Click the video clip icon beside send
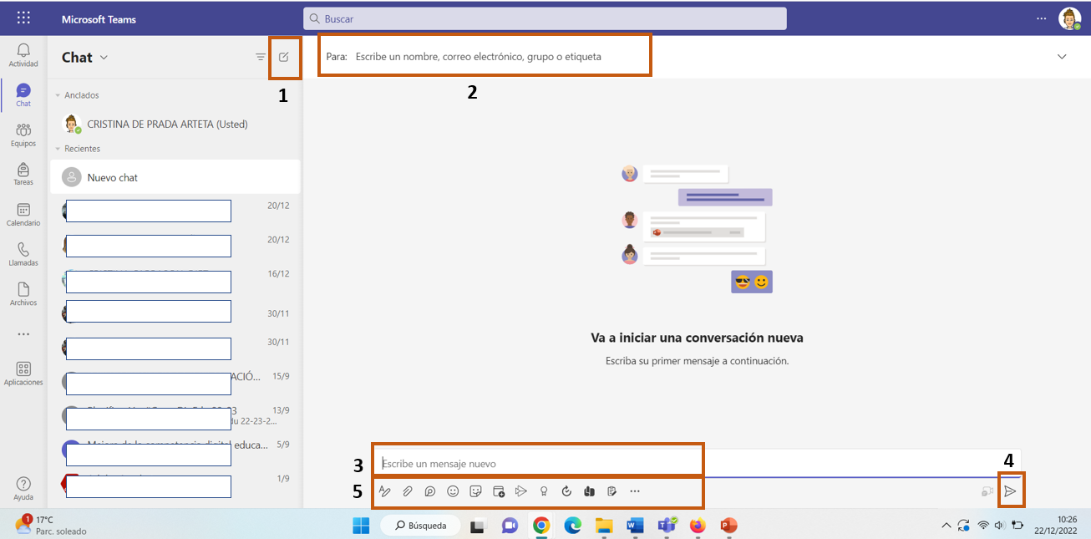Image resolution: width=1091 pixels, height=539 pixels. 987,491
